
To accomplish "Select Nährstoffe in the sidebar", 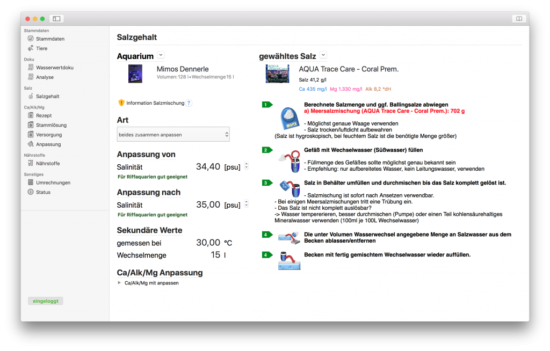I will (x=48, y=163).
